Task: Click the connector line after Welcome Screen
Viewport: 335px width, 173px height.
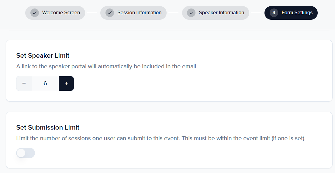Action: 92,13
